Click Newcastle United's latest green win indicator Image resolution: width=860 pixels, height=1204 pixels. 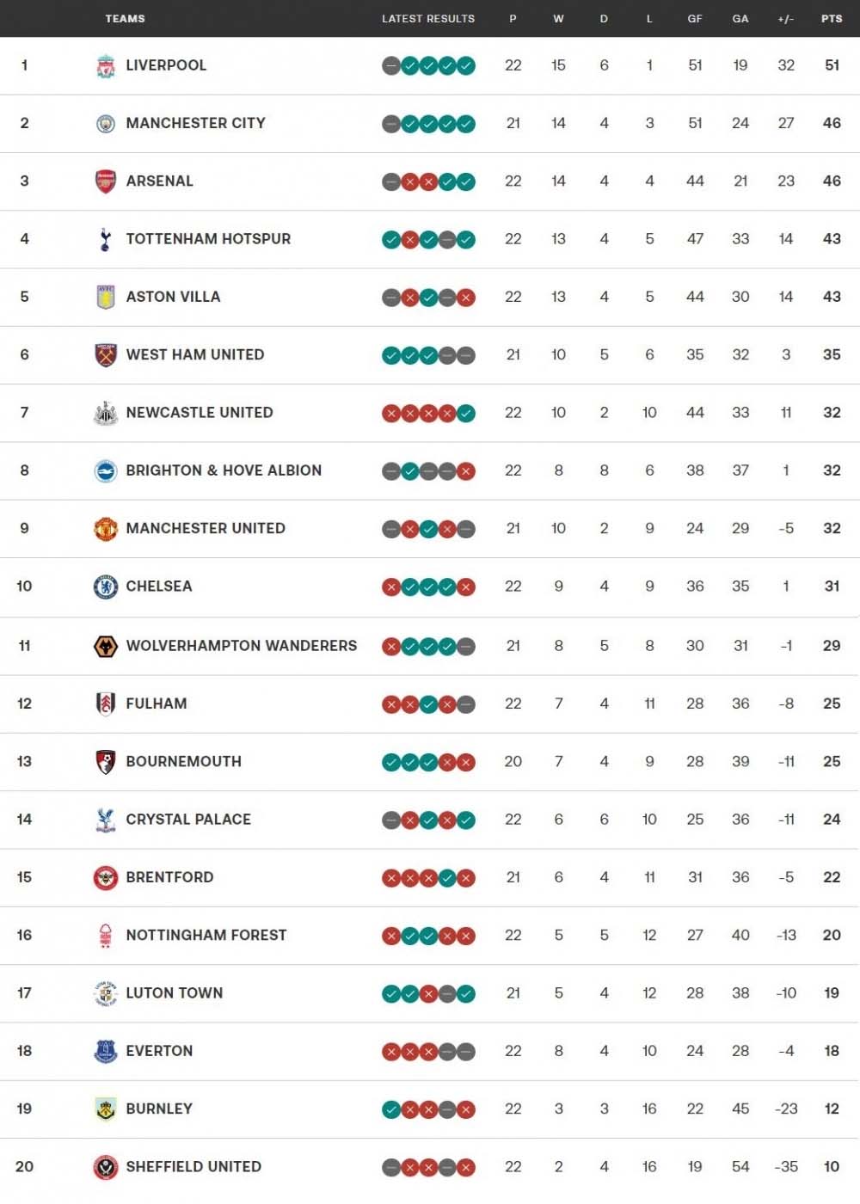coord(466,414)
